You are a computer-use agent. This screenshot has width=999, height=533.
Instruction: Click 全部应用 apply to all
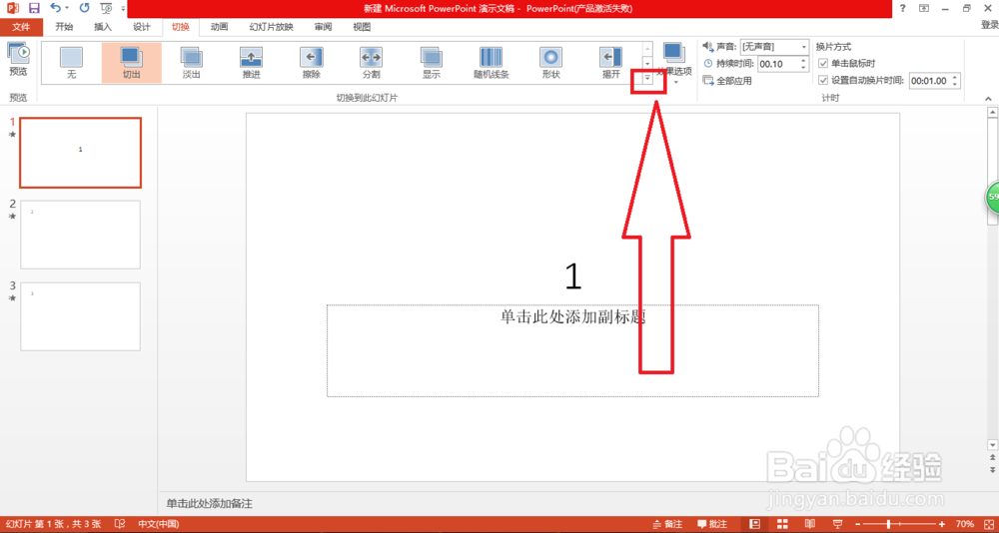(x=727, y=80)
